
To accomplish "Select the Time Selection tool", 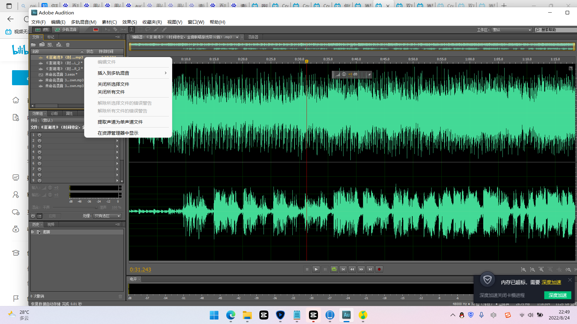I will pos(131,29).
